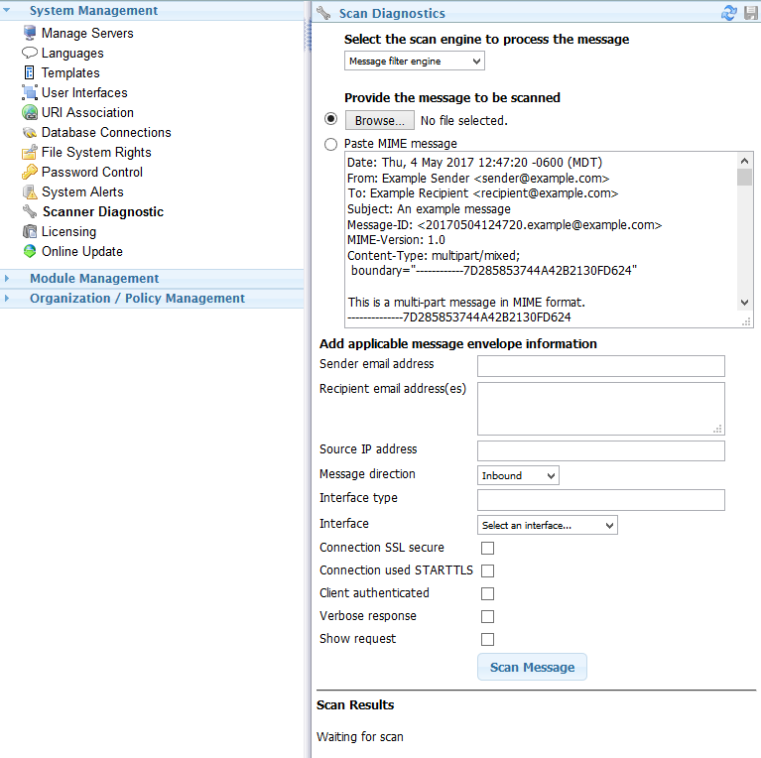Viewport: 761px width, 758px height.
Task: Open the Message direction dropdown
Action: coord(518,476)
